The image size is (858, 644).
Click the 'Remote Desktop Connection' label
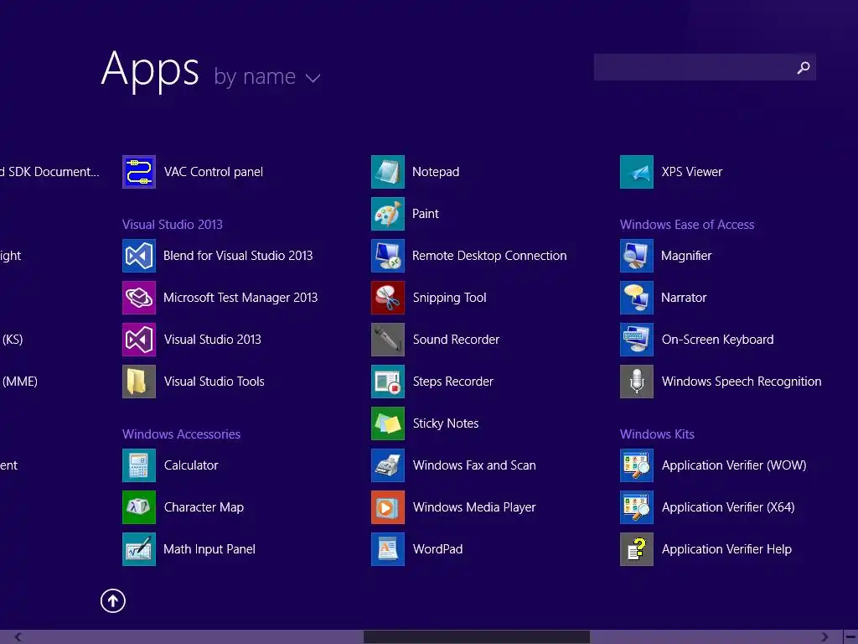(489, 256)
